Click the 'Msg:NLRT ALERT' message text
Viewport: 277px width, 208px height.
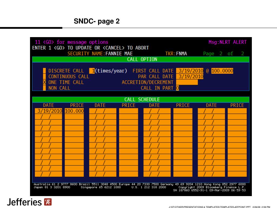coord(227,42)
